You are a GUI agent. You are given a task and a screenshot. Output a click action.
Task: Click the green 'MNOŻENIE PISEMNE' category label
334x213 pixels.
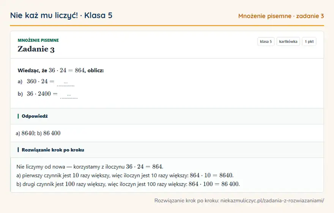[x=38, y=40]
